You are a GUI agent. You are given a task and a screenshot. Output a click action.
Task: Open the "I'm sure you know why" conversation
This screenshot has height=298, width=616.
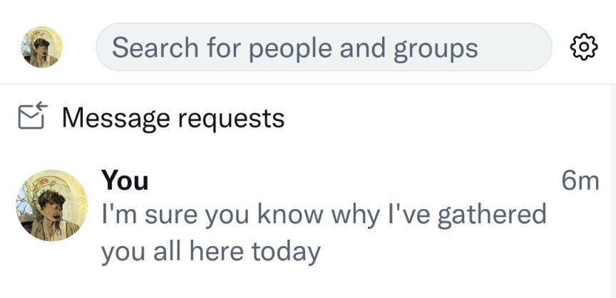pyautogui.click(x=323, y=215)
